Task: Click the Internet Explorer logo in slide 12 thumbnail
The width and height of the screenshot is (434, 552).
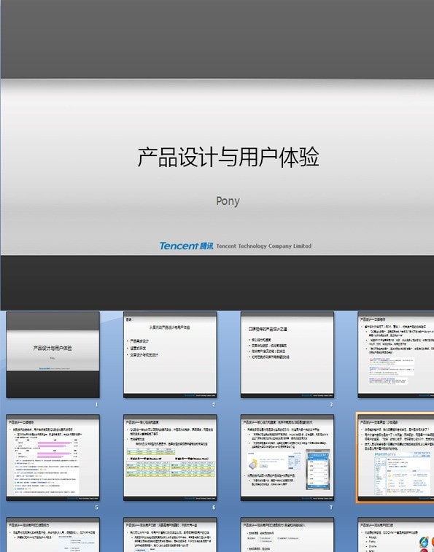Action: [424, 542]
